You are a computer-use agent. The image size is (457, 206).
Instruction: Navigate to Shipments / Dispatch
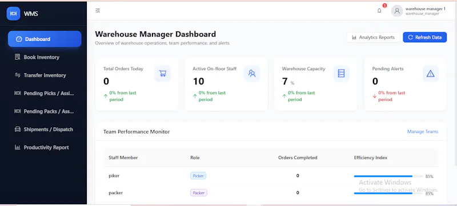point(45,129)
